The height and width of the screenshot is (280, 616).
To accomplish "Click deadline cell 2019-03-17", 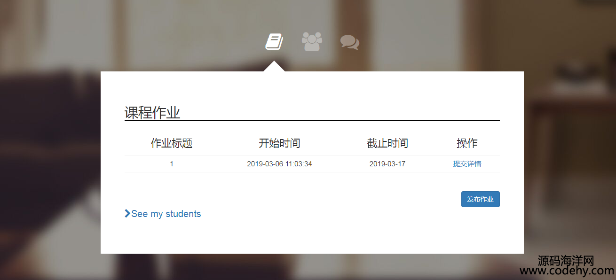I will click(387, 164).
